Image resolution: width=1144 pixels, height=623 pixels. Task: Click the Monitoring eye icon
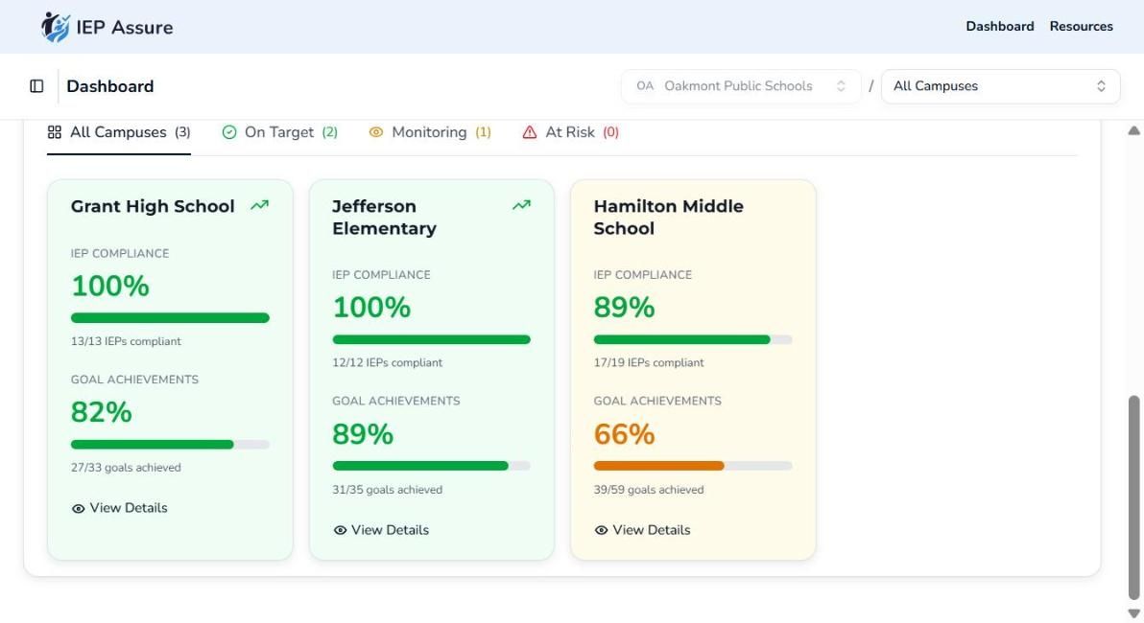376,132
